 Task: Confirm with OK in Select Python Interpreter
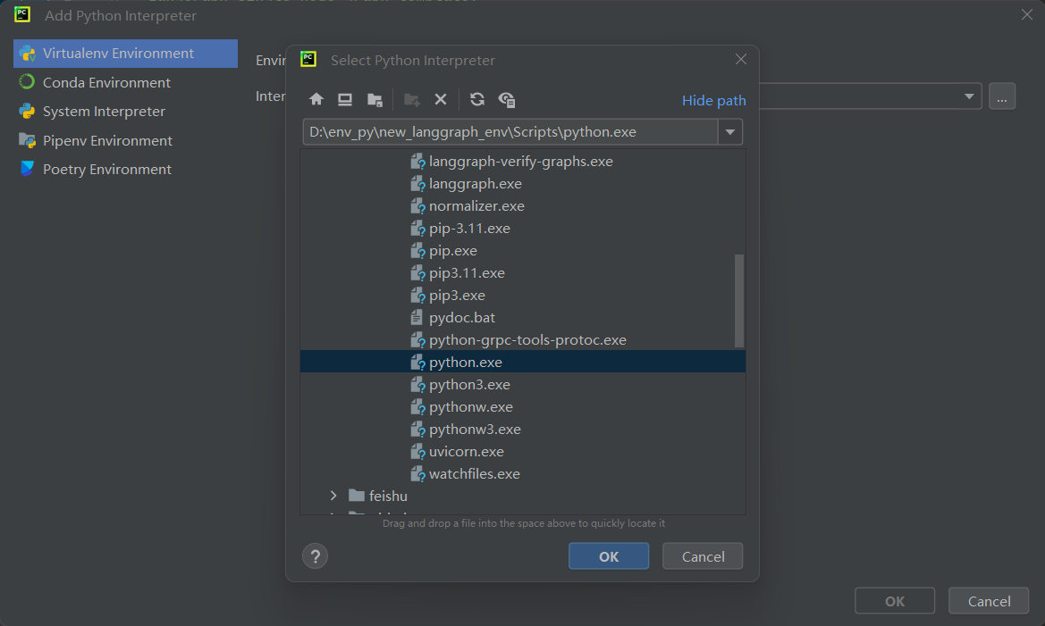[609, 556]
